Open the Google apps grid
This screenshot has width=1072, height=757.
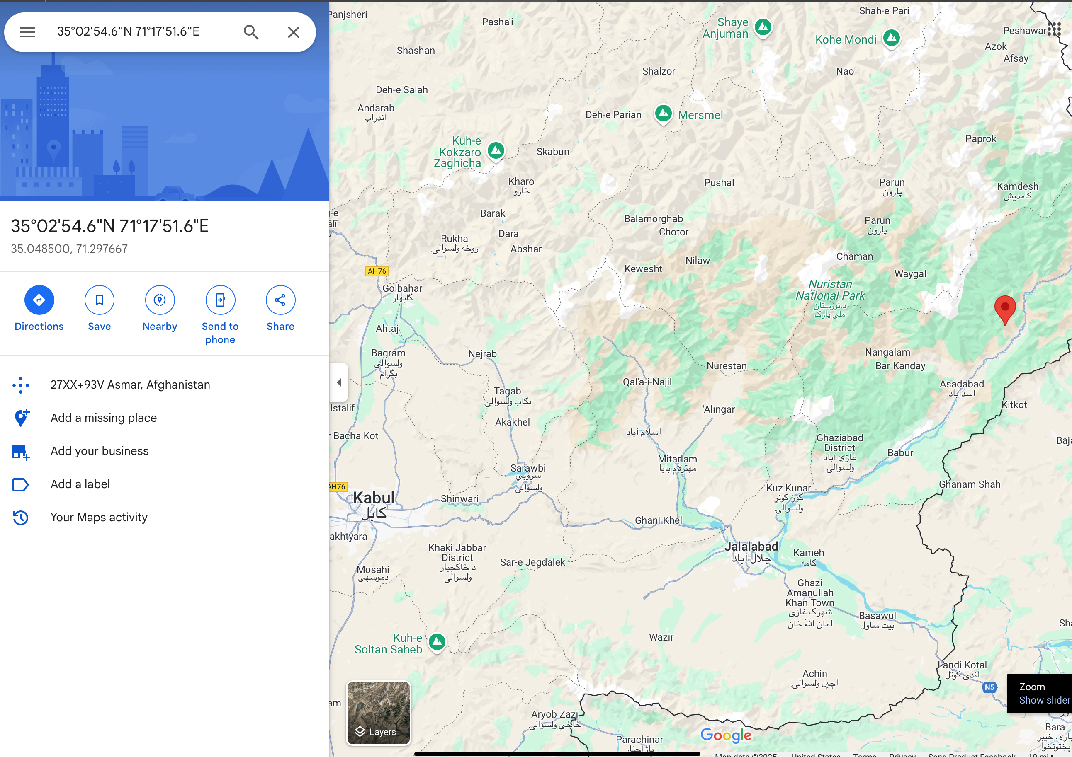click(1054, 29)
